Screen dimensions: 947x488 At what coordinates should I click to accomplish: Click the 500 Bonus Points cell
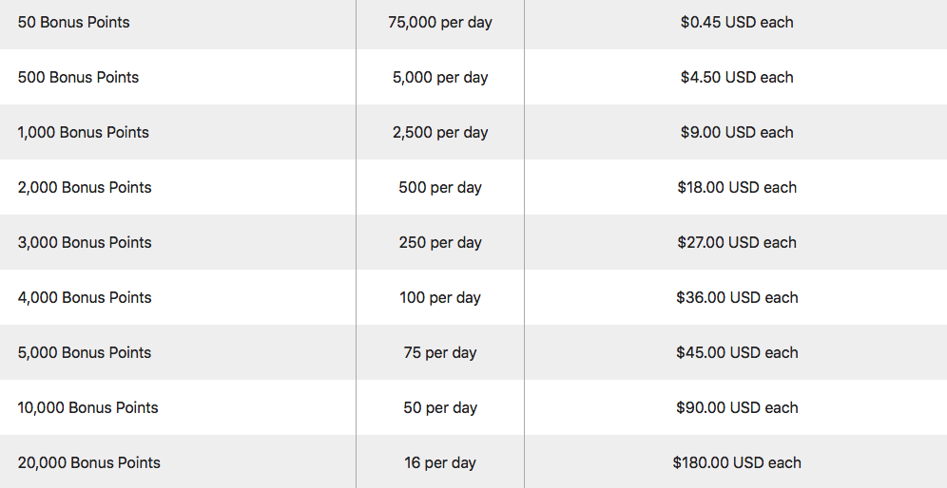(x=78, y=77)
